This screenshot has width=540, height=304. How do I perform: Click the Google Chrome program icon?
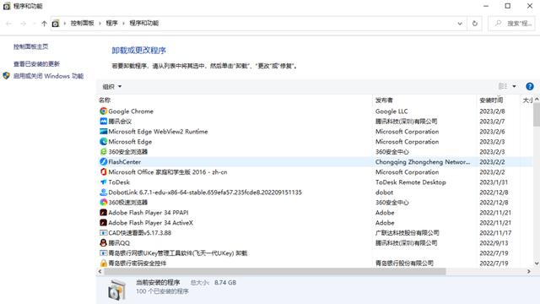click(103, 111)
